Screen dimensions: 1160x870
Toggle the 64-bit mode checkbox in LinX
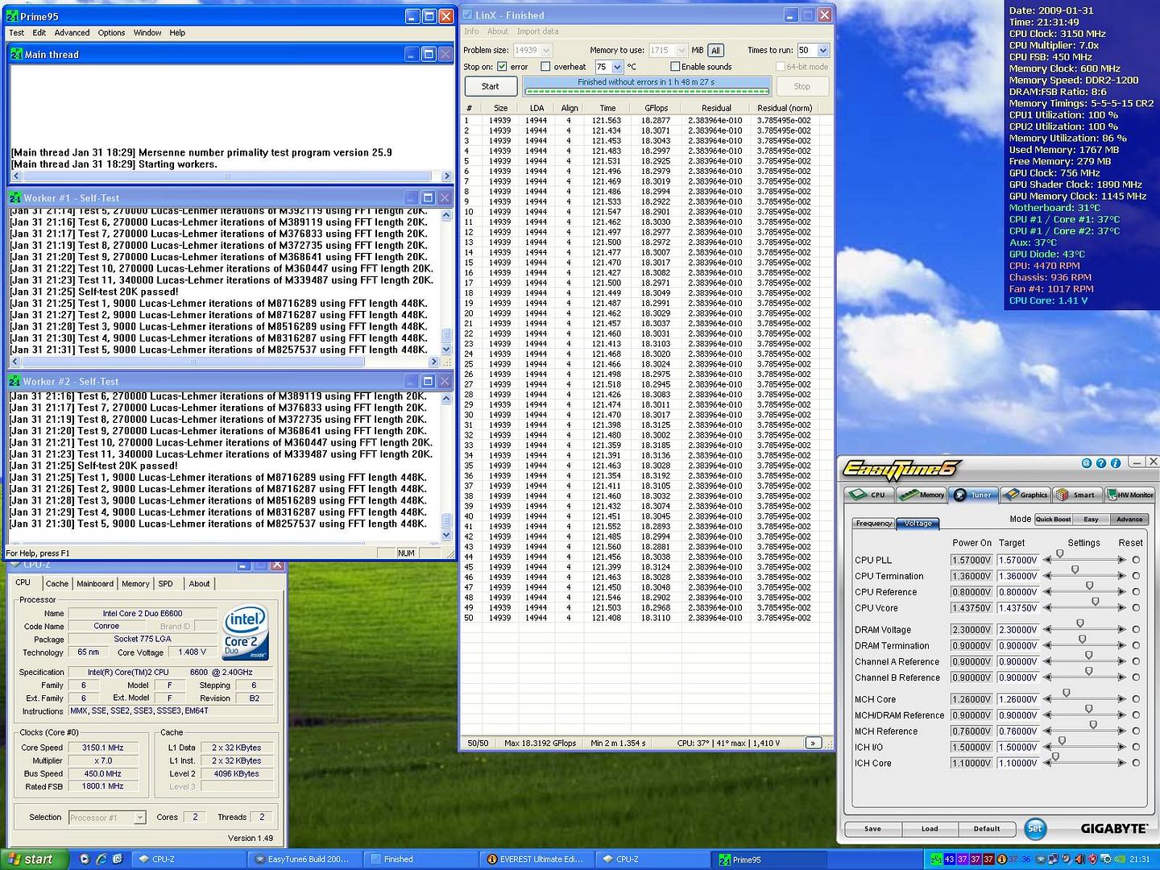point(781,67)
